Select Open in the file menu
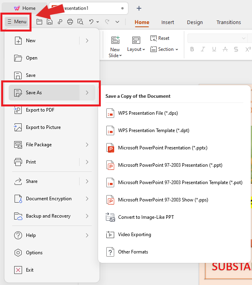This screenshot has width=252, height=285. tap(52, 58)
